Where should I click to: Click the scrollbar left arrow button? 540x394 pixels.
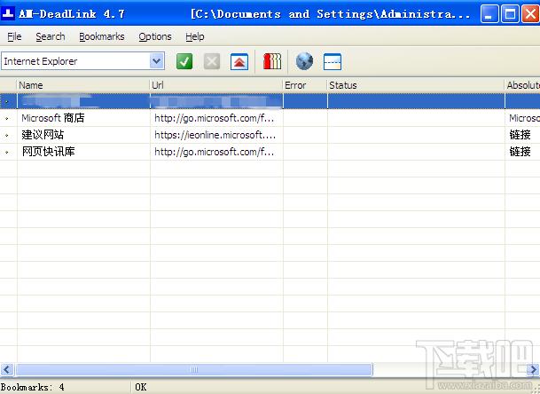coord(7,370)
